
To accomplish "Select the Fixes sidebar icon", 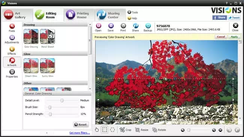I will [12, 28].
